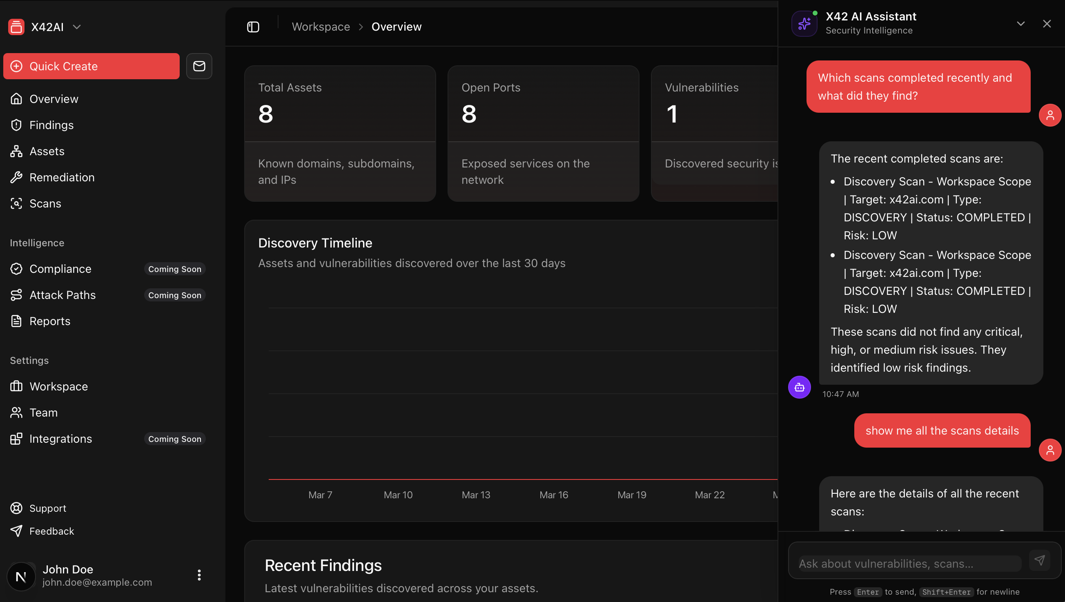Open the Team settings page
The height and width of the screenshot is (602, 1065).
[43, 412]
